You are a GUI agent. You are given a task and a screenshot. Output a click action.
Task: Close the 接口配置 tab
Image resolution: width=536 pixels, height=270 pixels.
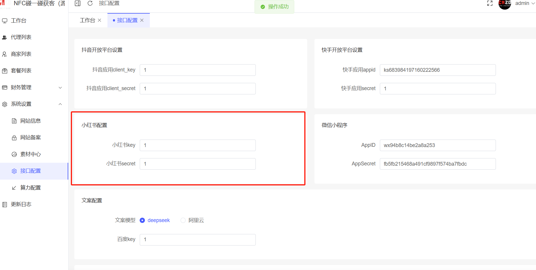coord(142,20)
